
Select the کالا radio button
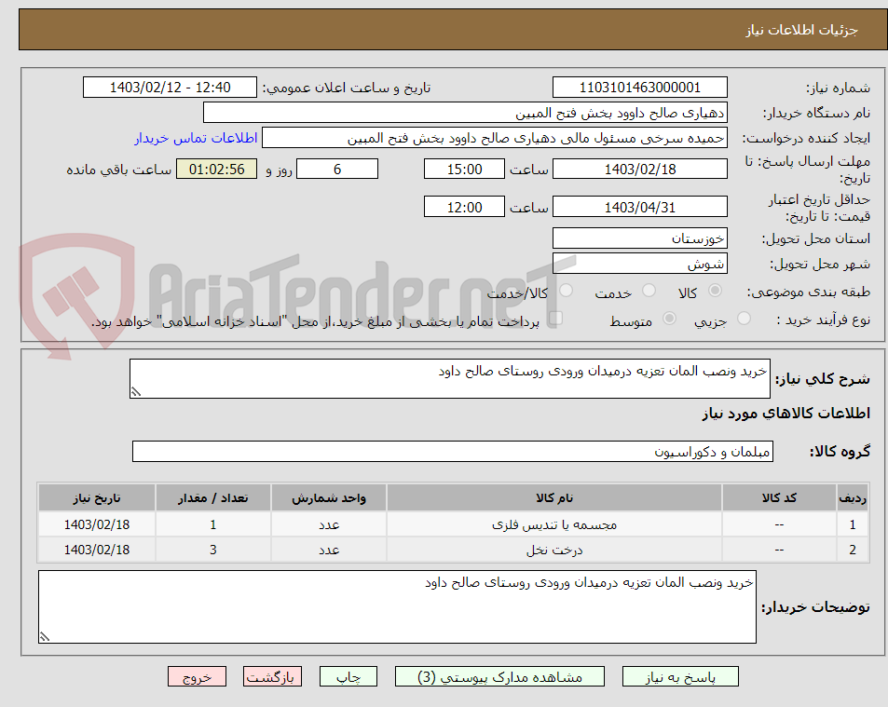716,291
